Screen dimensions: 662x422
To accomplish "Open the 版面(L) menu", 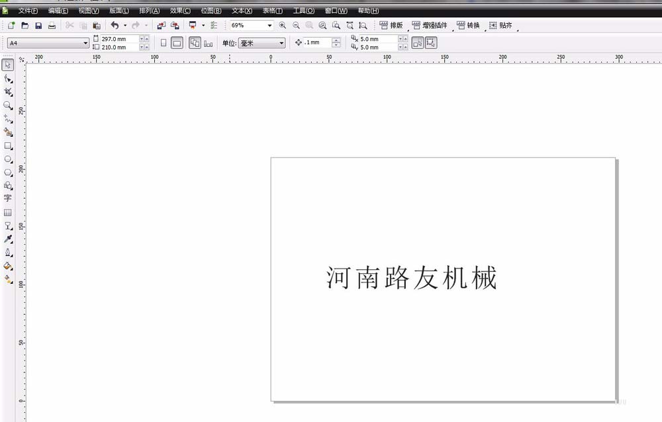I will (119, 11).
